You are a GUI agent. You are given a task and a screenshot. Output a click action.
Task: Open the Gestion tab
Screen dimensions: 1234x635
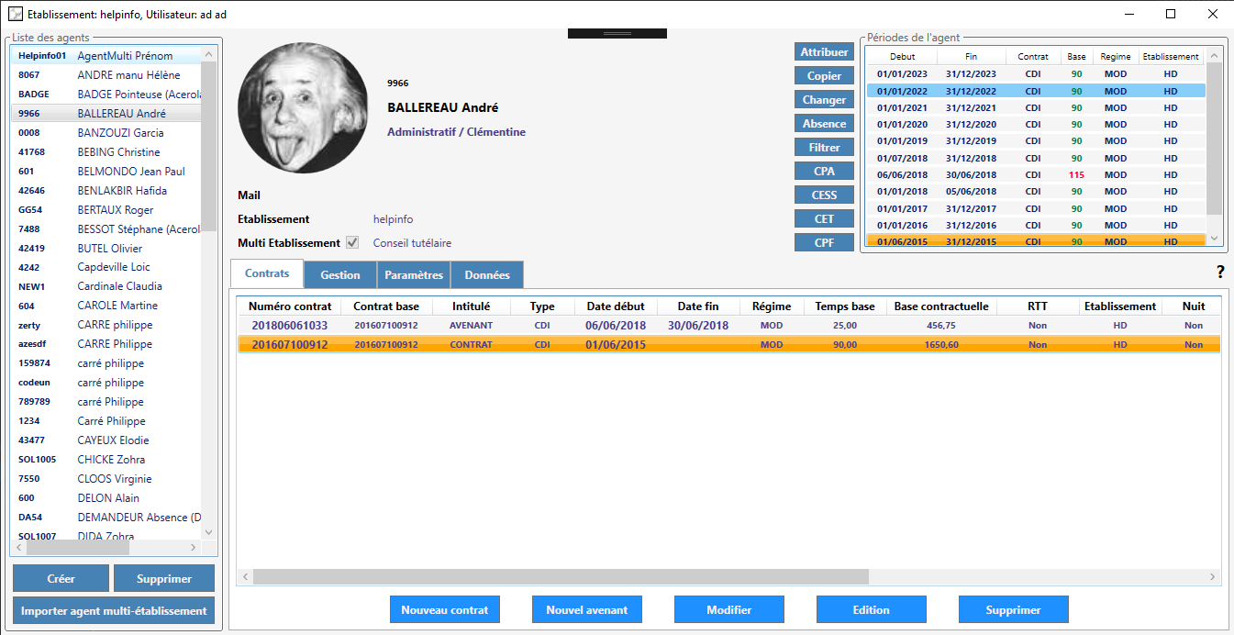[339, 275]
